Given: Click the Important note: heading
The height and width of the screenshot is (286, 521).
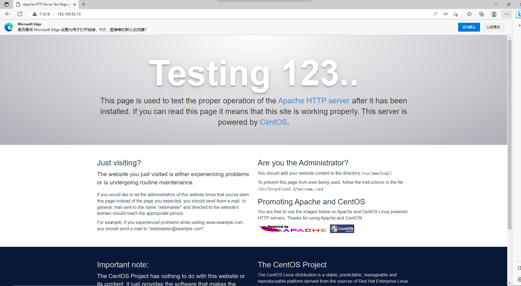Looking at the screenshot, I should (123, 265).
